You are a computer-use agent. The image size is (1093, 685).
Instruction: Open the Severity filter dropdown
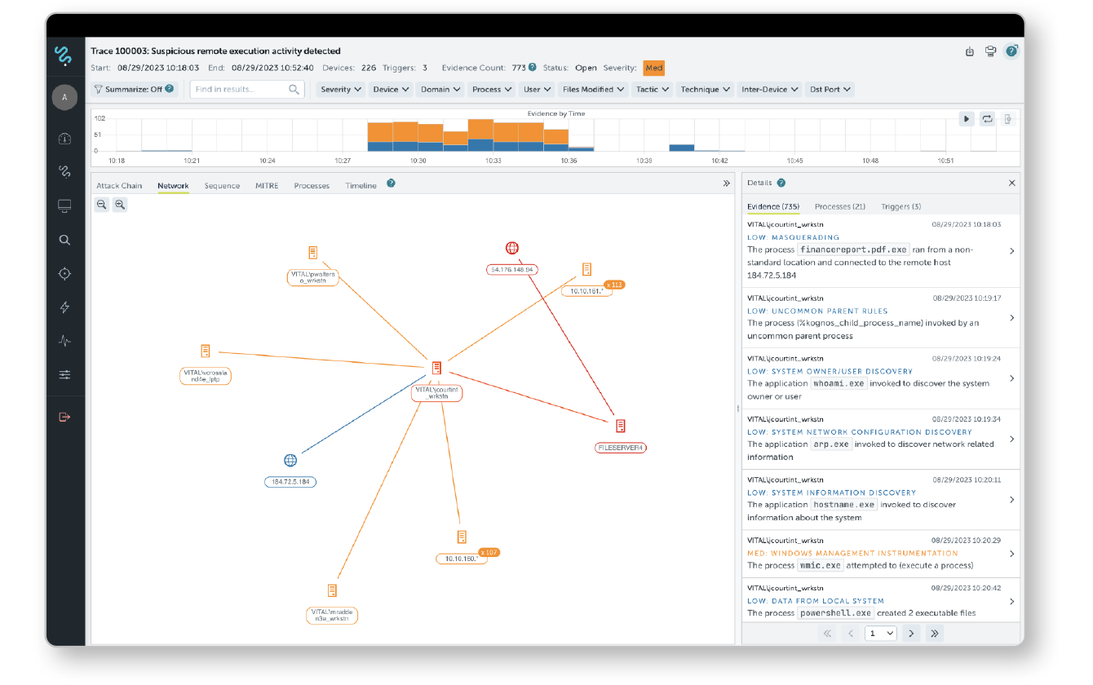click(x=341, y=90)
